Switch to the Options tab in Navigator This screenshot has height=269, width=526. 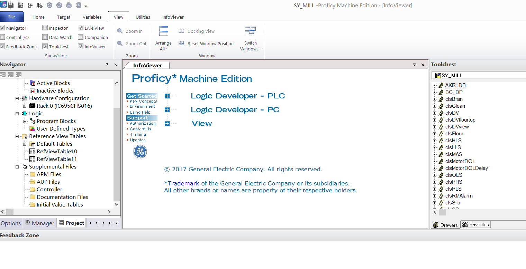point(11,223)
